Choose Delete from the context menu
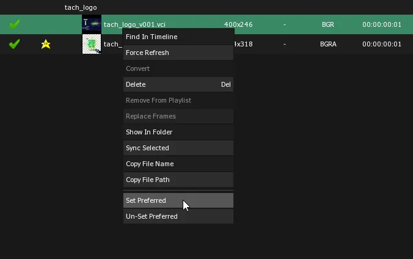Viewport: 413px width, 259px height. (178, 84)
